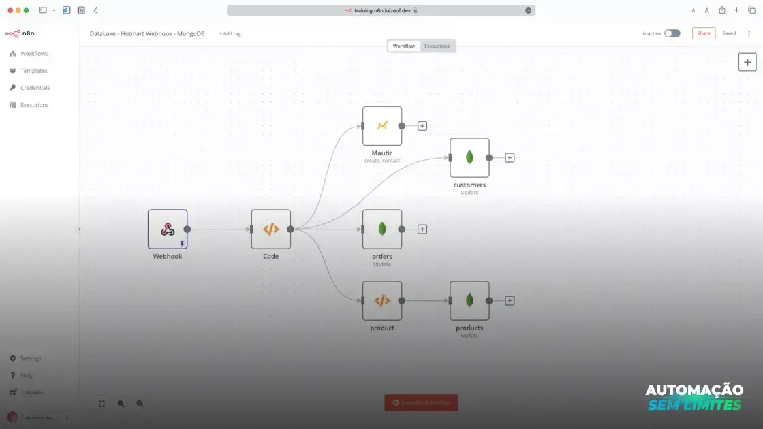
Task: Show browser tab overview
Action: click(752, 10)
